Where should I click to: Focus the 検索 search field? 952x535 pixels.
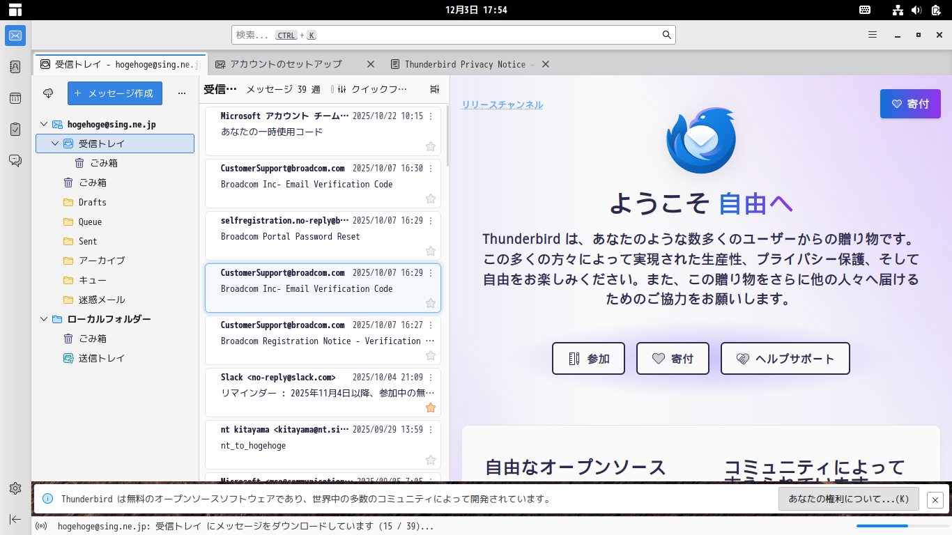(x=453, y=35)
